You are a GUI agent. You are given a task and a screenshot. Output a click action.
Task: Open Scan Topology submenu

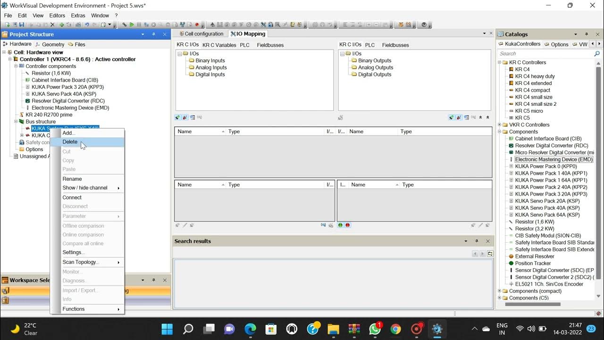pyautogui.click(x=87, y=262)
